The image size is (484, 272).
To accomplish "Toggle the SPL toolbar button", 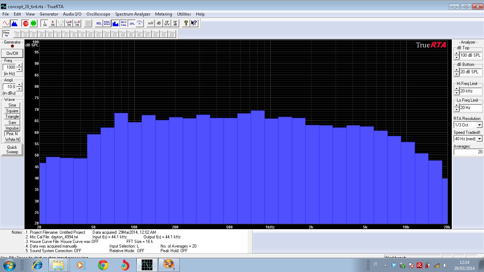I will (x=132, y=23).
